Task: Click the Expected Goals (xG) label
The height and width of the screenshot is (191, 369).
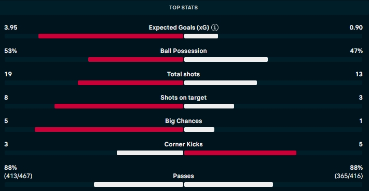Action: click(x=179, y=28)
